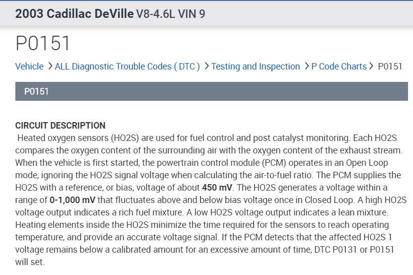Click the chevron before Testing and Inspection

coord(206,67)
